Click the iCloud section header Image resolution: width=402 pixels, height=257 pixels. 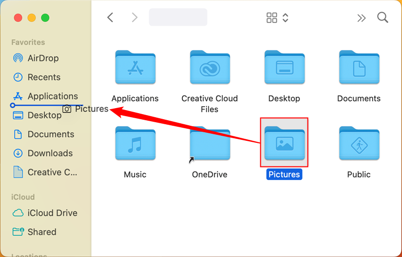tap(23, 197)
